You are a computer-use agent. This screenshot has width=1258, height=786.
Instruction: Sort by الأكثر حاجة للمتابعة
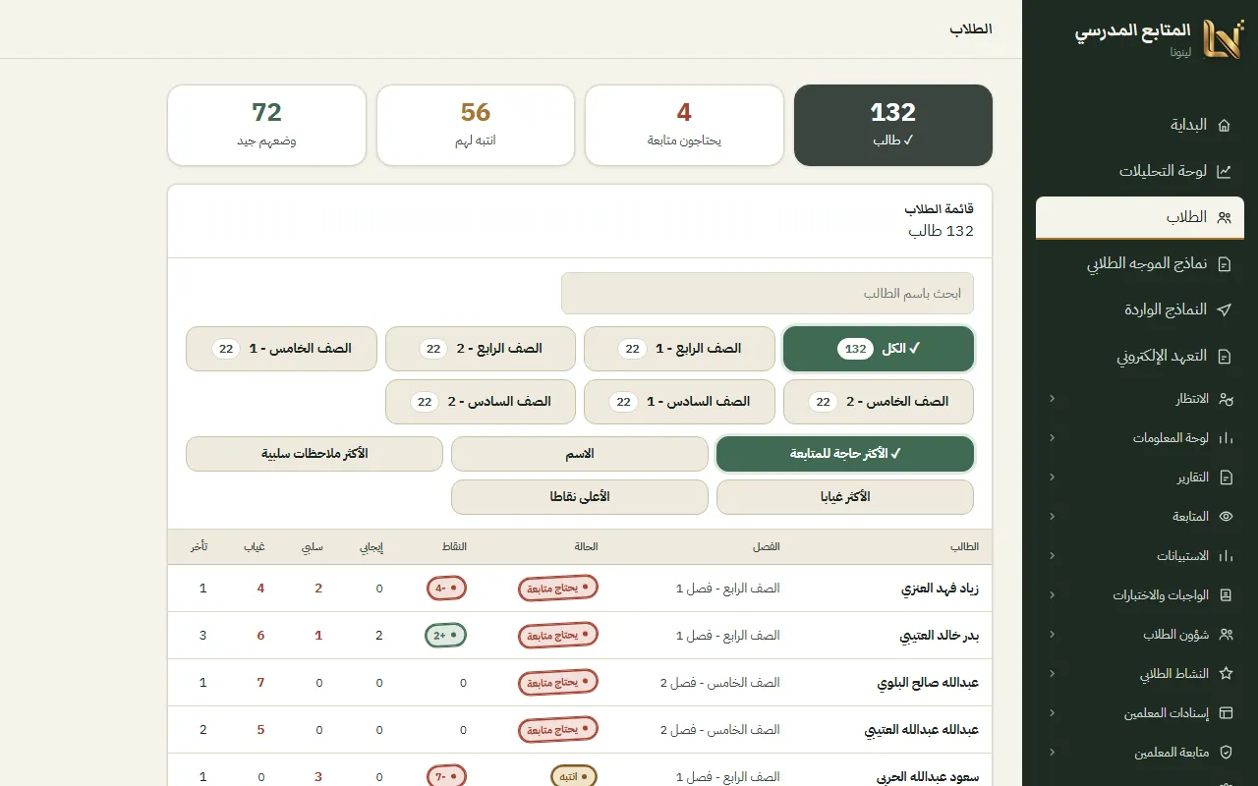click(x=845, y=454)
